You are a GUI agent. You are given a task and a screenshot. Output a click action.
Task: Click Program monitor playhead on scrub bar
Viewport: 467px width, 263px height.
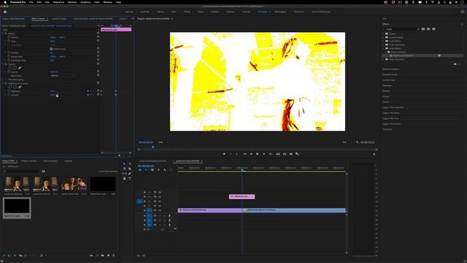point(153,147)
